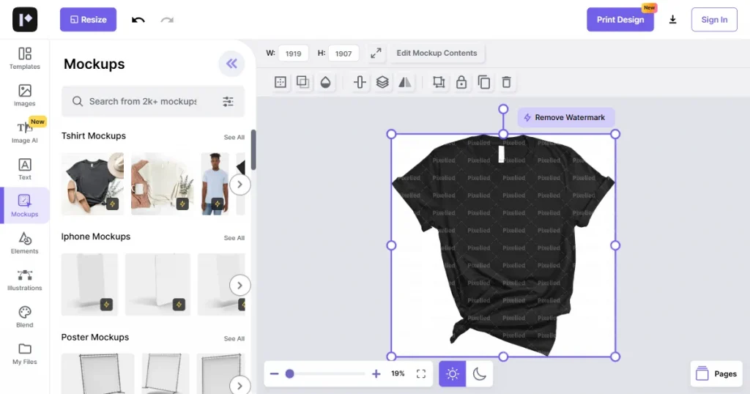Zoom out with minus button
Screen dimensions: 750x394
[274, 374]
